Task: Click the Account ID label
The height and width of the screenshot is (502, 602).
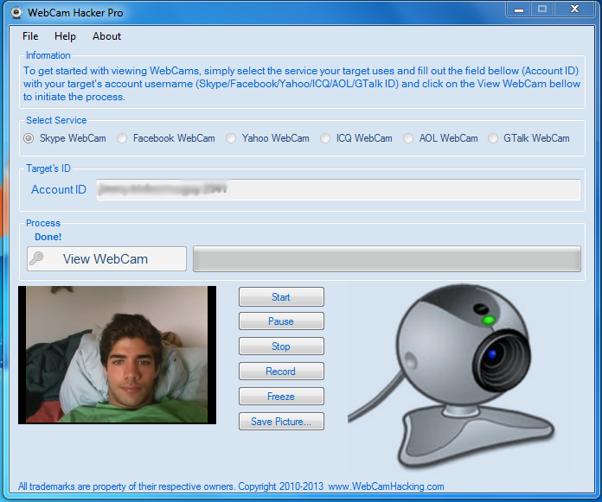Action: (x=59, y=189)
